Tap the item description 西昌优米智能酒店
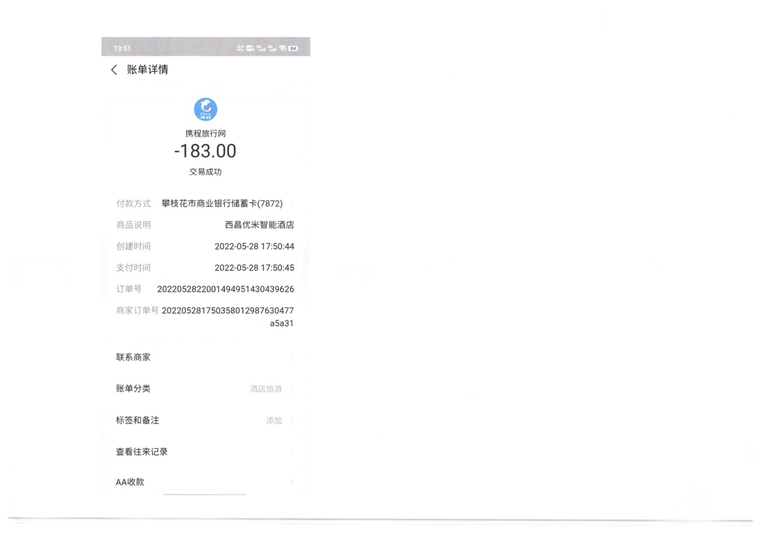760x535 pixels. click(259, 225)
